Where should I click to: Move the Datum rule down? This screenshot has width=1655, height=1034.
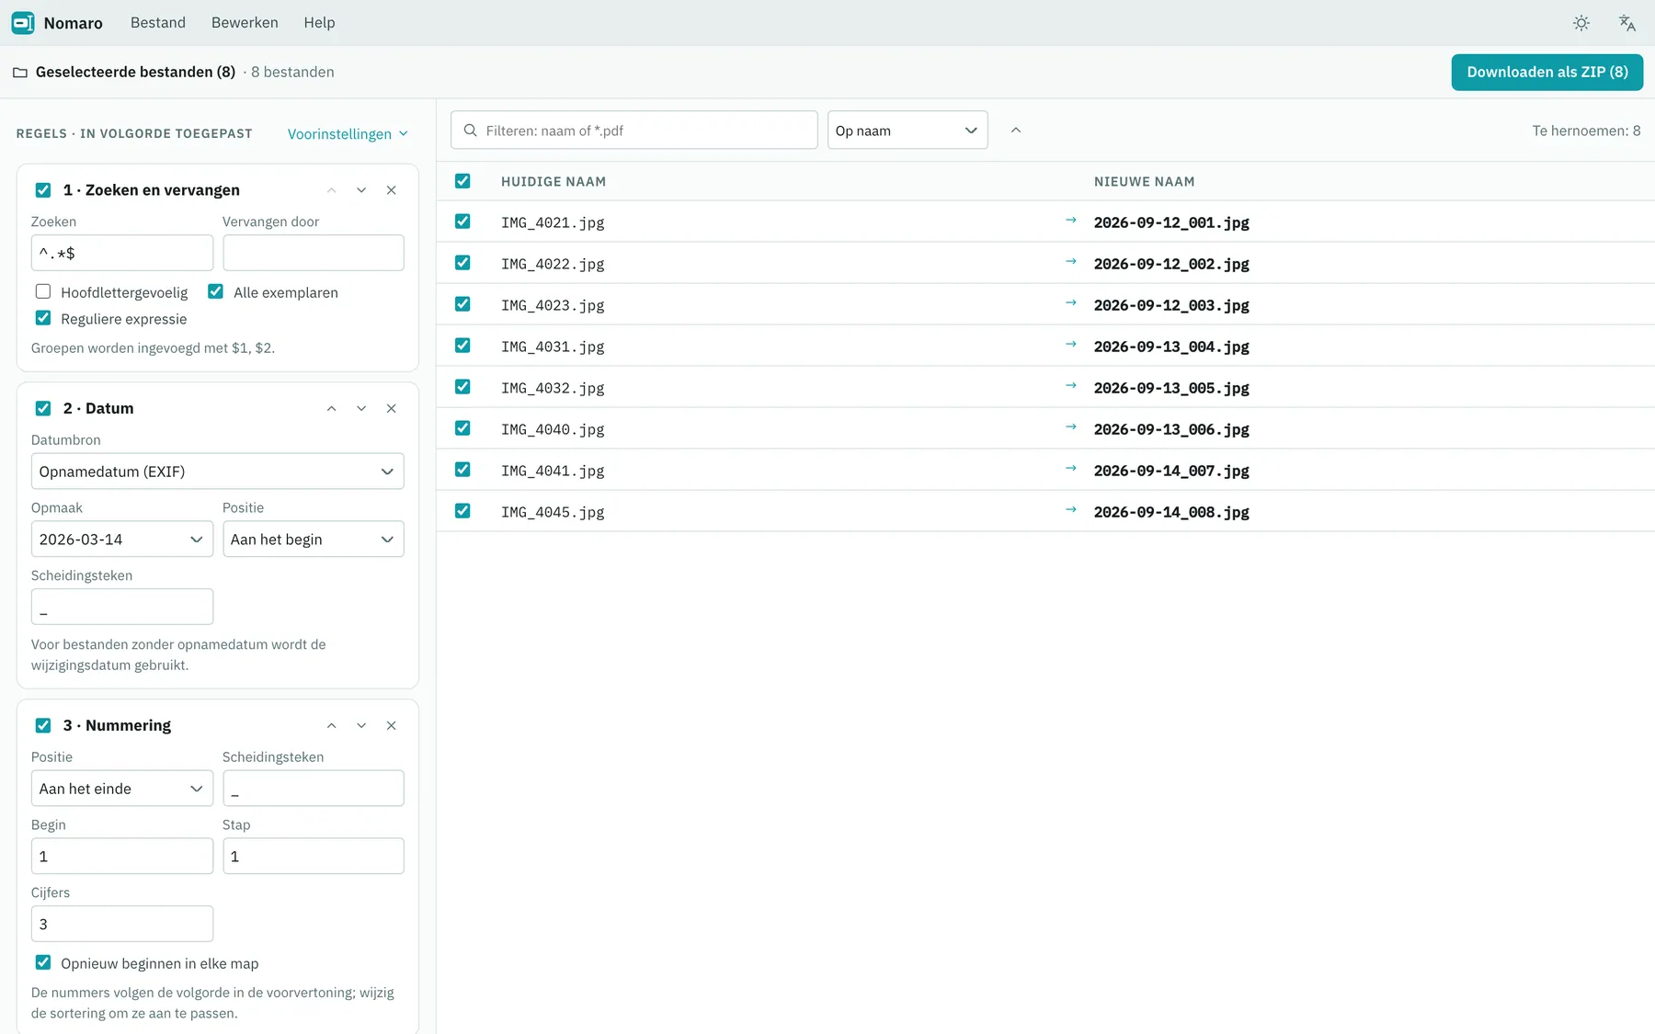[x=361, y=408]
